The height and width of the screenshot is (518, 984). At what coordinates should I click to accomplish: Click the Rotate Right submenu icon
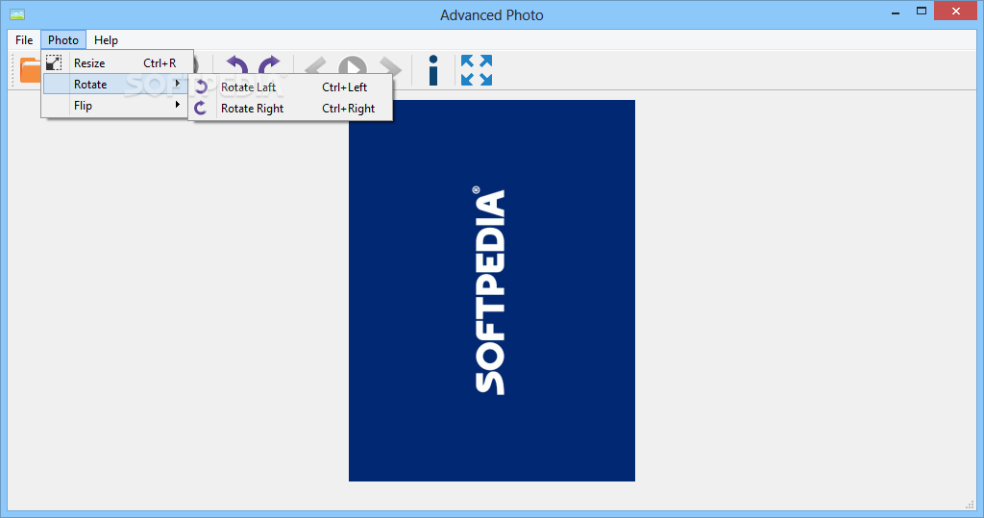click(x=201, y=109)
